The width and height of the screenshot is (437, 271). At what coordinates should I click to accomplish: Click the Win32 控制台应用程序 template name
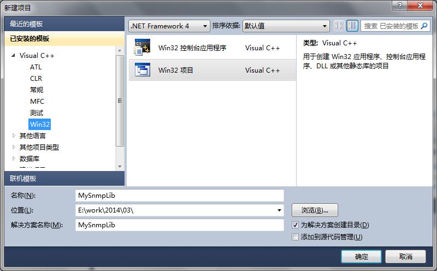192,48
